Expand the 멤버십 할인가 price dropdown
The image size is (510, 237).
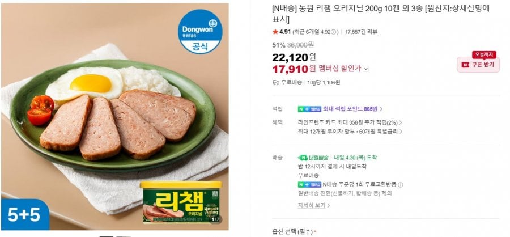(366, 69)
